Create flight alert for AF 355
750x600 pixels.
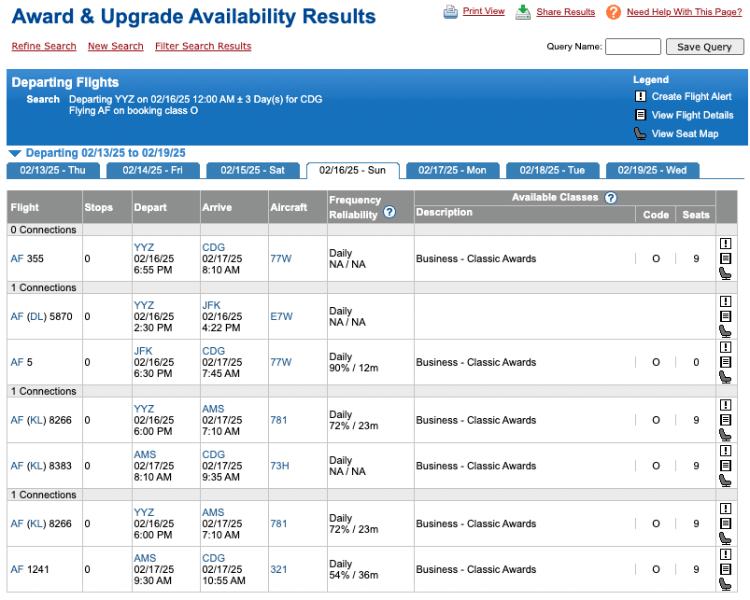click(726, 244)
